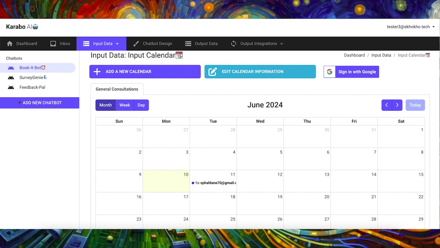Expand the Input Data dropdown arrow
The width and height of the screenshot is (440, 248).
117,44
